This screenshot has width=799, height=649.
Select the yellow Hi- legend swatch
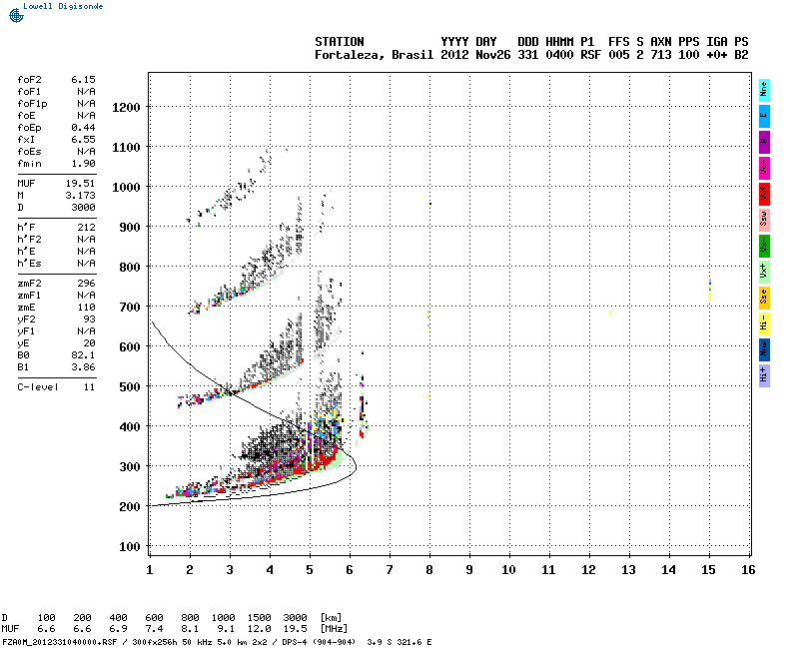[x=764, y=324]
